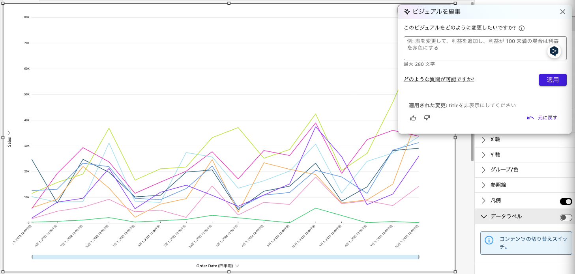Click the thumbs down feedback icon
This screenshot has width=575, height=274.
[427, 118]
